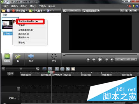Click the Copy icon on timeline toolbar
This screenshot has width=139, height=104.
[x=68, y=69]
